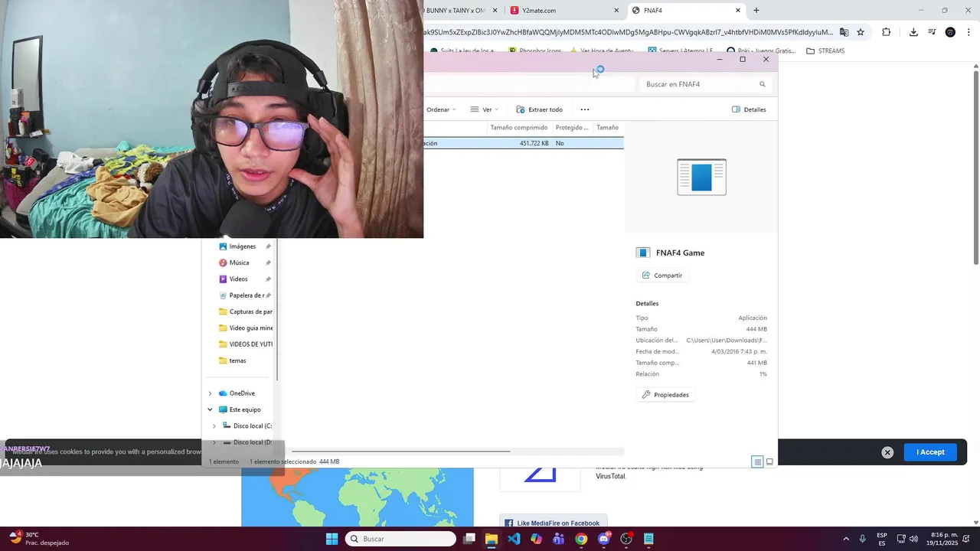Switch to details list view icon
Image resolution: width=980 pixels, height=551 pixels.
coord(757,461)
